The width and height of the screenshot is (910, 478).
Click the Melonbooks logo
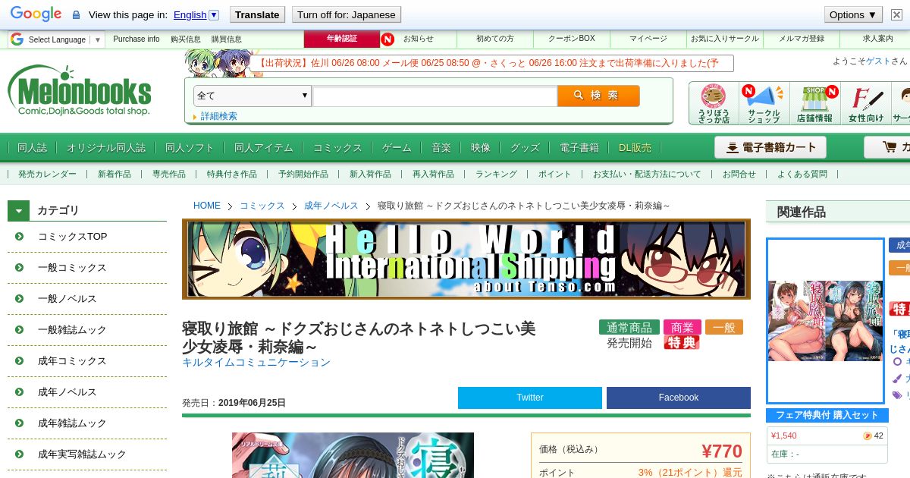pos(80,90)
